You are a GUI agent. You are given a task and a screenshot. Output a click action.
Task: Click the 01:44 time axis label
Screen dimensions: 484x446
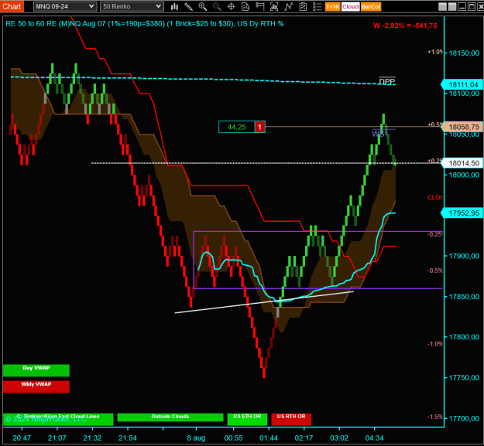[269, 437]
